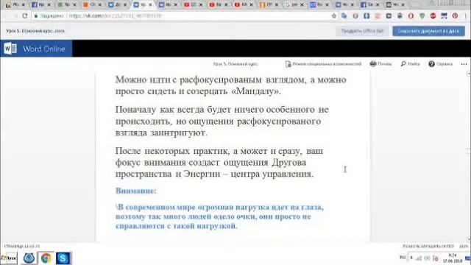The width and height of the screenshot is (471, 265).
Task: Click the Office 365 products button
Action: click(362, 31)
